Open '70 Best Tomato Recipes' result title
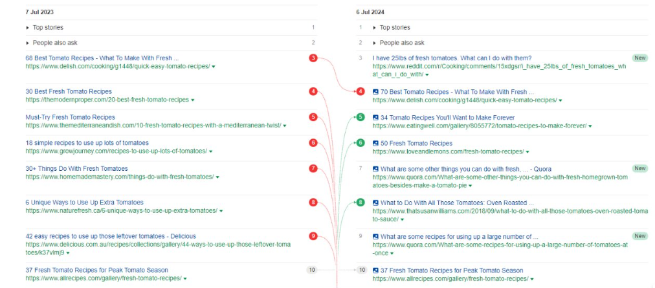This screenshot has width=655, height=288. point(458,91)
